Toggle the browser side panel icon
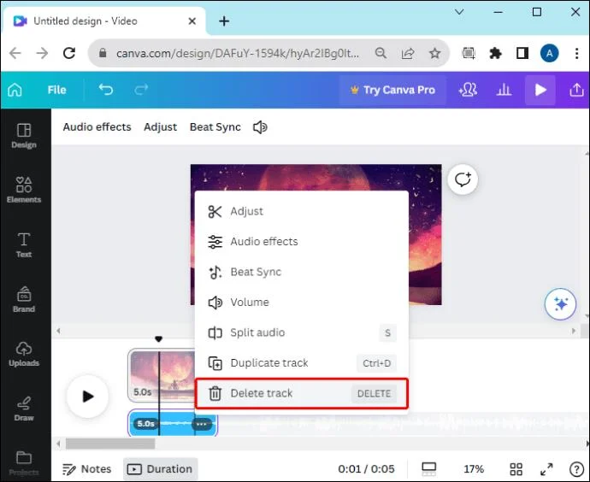This screenshot has height=482, width=590. point(522,53)
